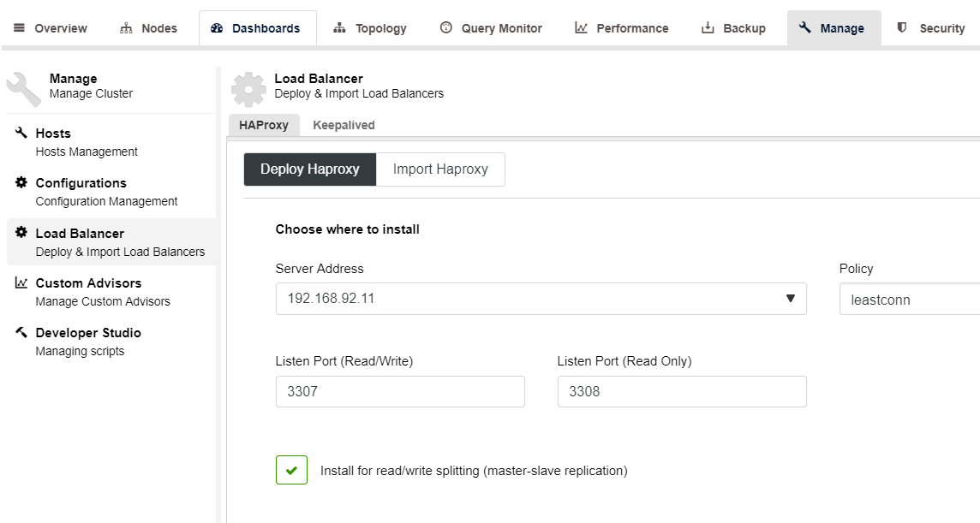
Task: Uncheck the read/write splitting checkbox
Action: 291,470
